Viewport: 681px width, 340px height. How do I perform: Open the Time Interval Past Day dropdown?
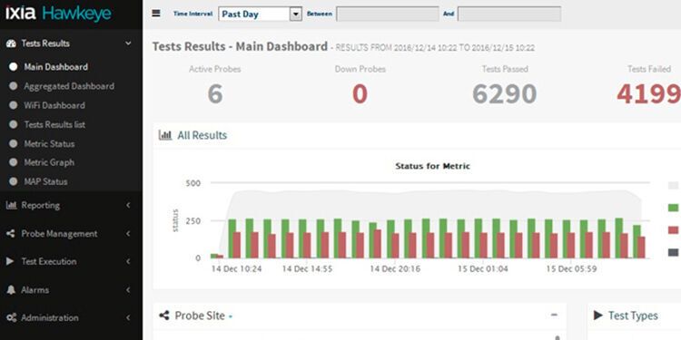tap(260, 14)
